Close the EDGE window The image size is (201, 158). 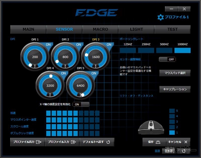coord(184,9)
